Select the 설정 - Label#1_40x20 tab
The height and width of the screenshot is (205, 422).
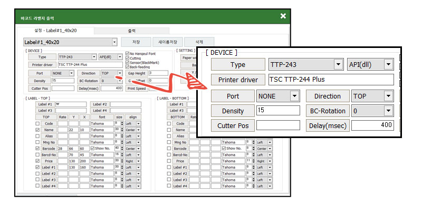point(56,31)
